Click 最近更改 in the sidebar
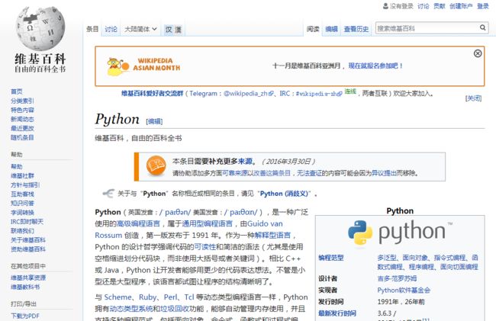The image size is (496, 321). 22,128
